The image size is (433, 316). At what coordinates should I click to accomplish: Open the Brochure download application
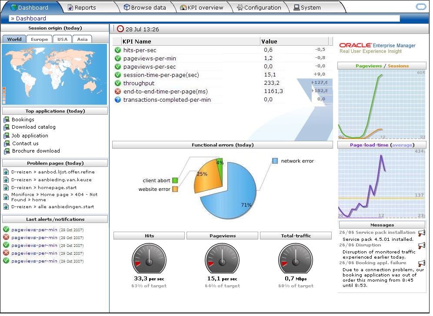point(36,151)
